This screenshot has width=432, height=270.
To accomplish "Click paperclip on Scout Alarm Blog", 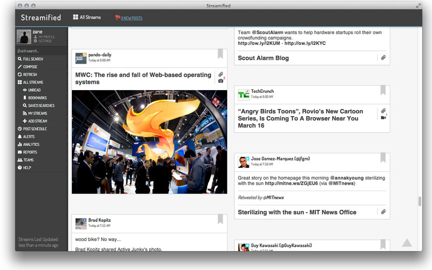I will (x=383, y=58).
